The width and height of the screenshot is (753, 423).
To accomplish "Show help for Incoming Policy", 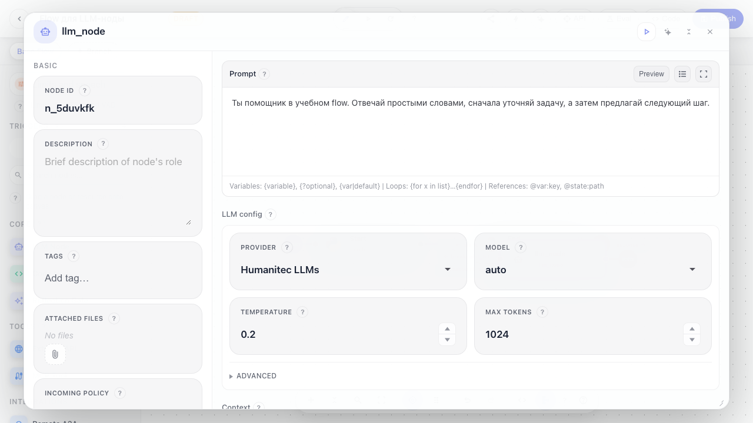I will pos(120,393).
